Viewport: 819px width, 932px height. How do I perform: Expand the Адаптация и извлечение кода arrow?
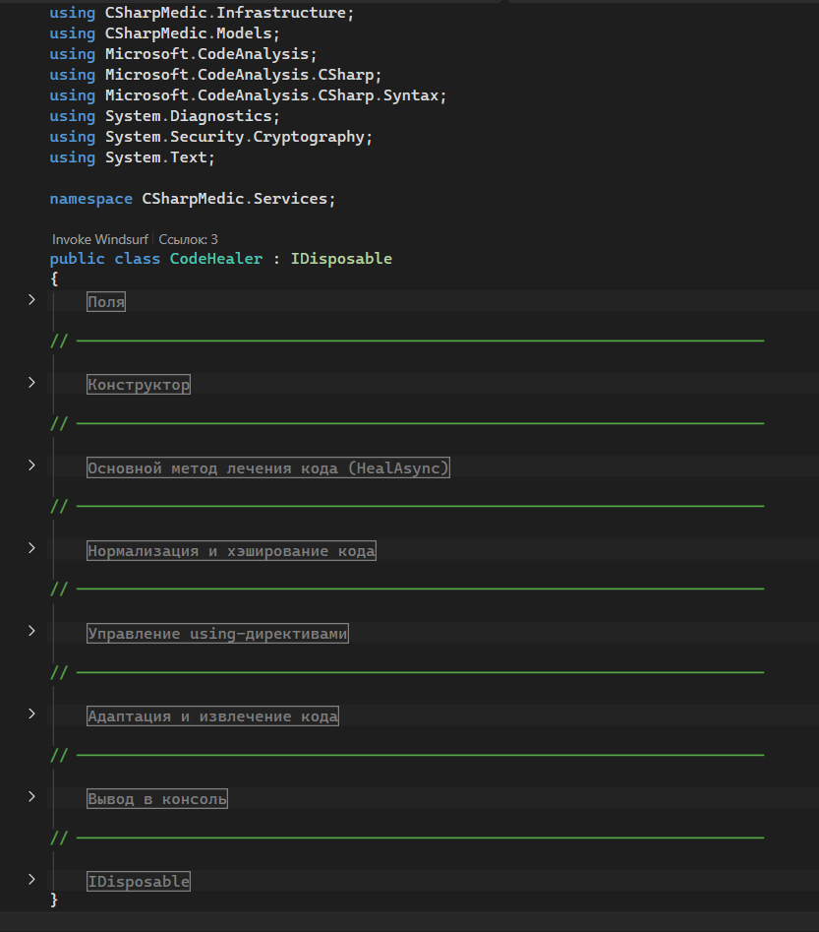coord(31,713)
